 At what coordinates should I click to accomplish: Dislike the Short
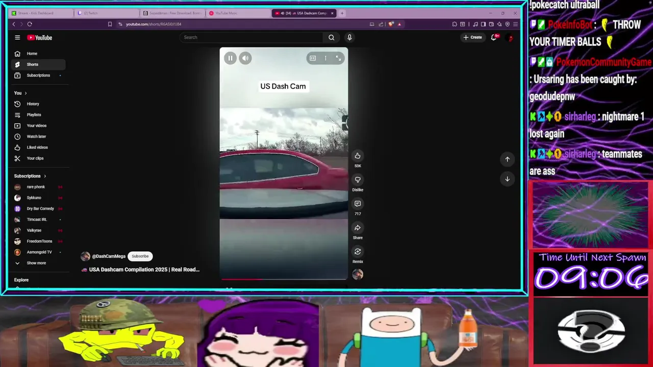pos(358,180)
